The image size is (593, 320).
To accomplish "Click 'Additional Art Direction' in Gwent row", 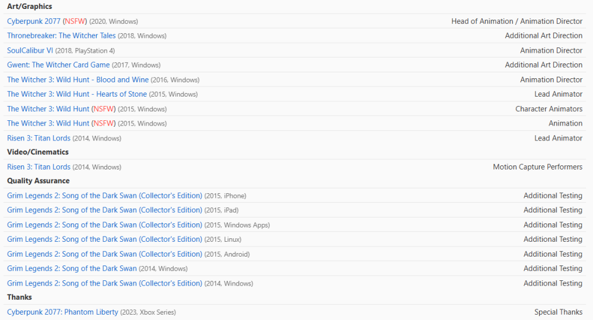I will [543, 65].
